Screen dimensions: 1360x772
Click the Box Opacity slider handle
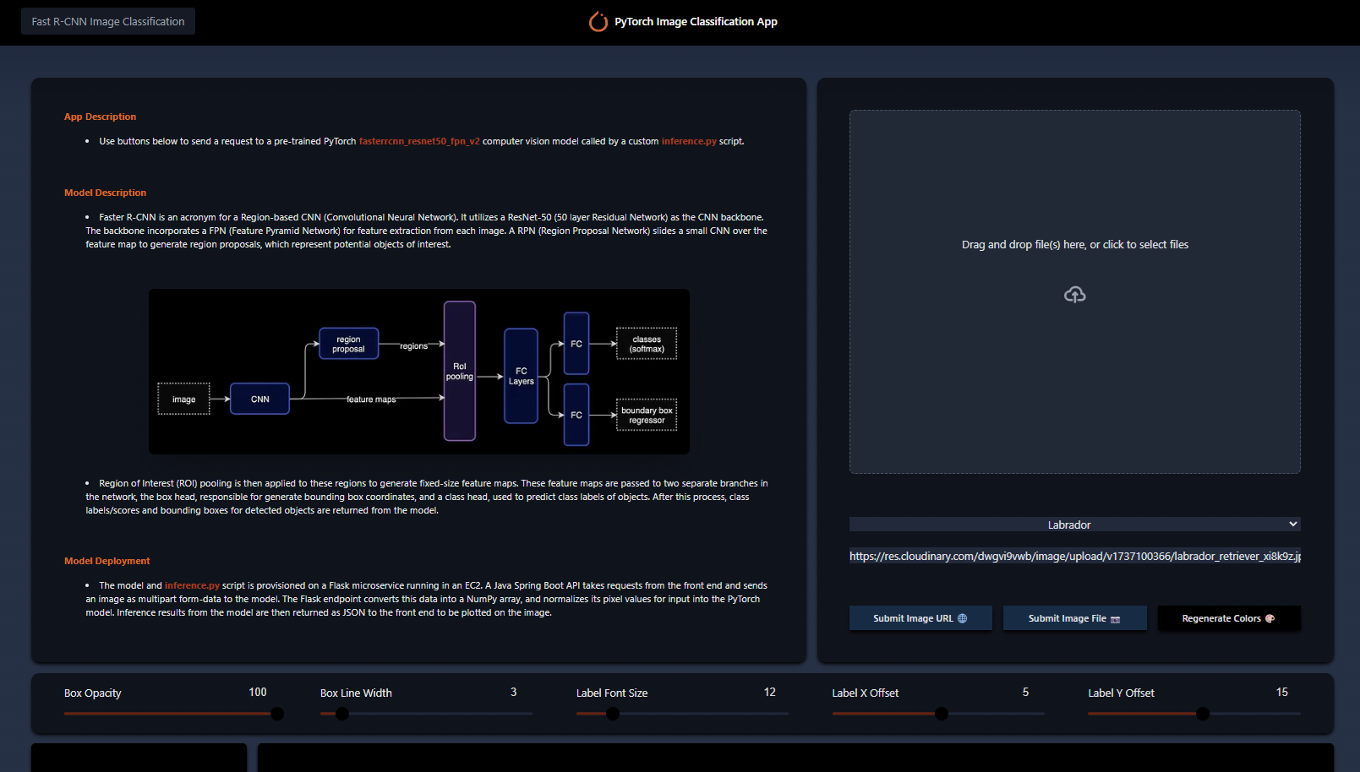point(276,714)
